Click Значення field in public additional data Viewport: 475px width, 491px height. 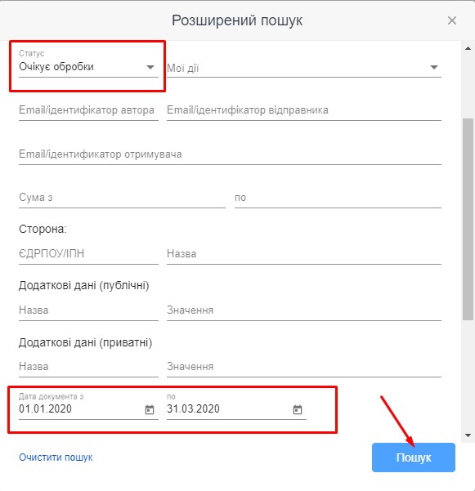(304, 310)
